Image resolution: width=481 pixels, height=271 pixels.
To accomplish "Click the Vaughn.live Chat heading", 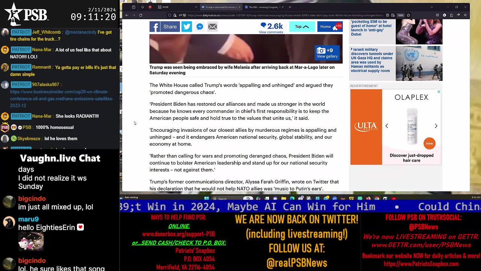I will (x=60, y=158).
